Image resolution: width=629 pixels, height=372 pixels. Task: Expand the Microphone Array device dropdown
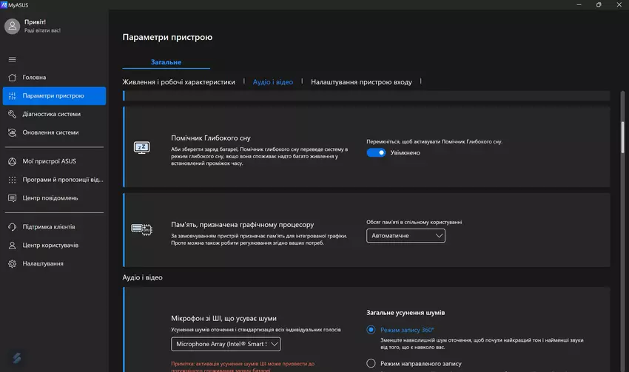click(x=226, y=344)
